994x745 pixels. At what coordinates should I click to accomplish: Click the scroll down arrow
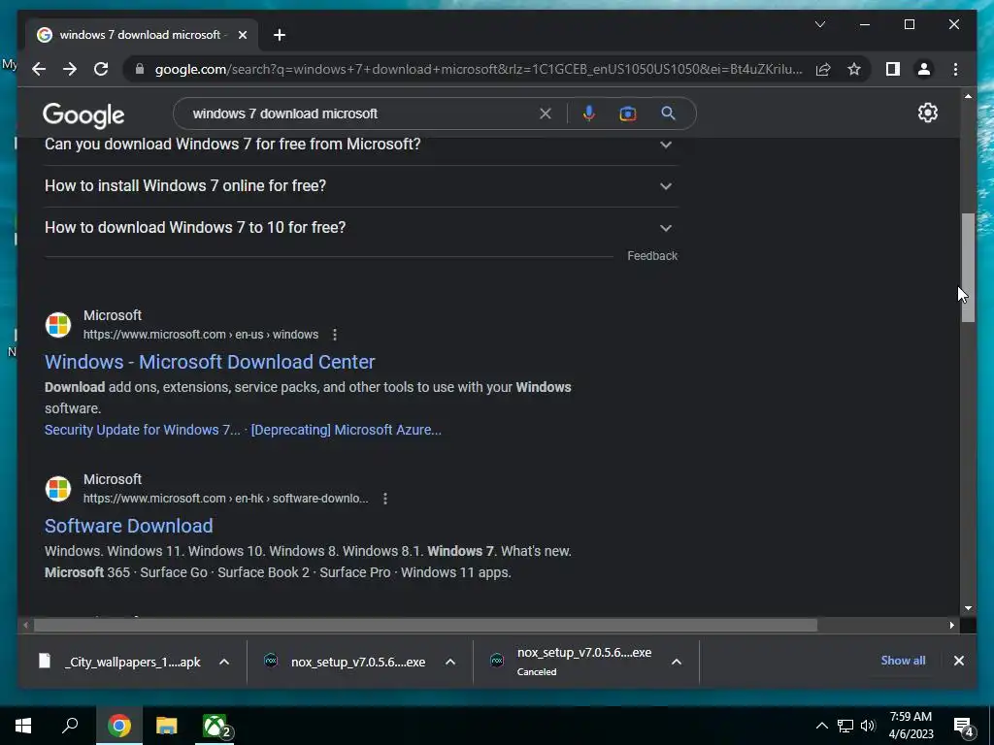pos(968,608)
